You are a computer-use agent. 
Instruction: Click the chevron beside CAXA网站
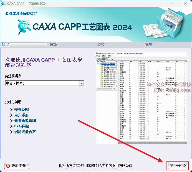(11, 126)
